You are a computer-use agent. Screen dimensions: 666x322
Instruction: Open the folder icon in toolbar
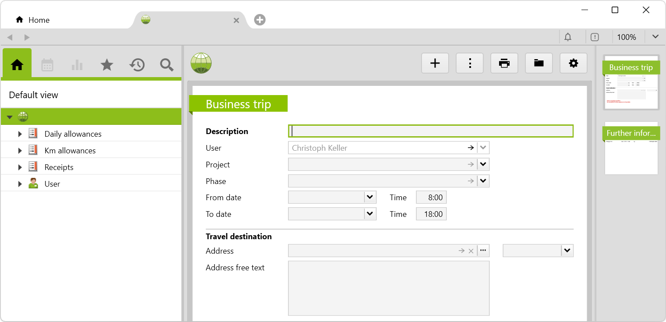(538, 64)
